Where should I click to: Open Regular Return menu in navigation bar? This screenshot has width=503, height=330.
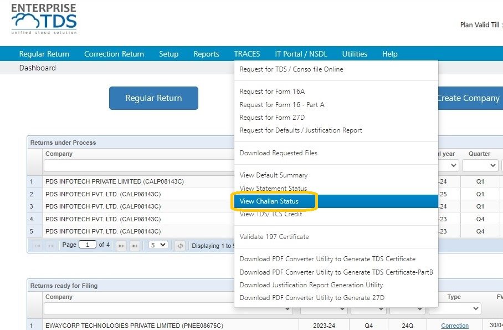tap(44, 54)
